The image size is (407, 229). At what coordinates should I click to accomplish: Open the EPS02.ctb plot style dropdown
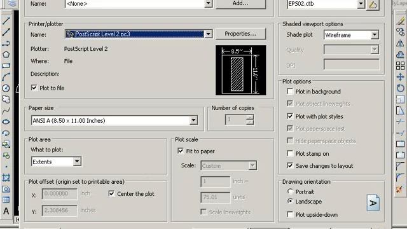click(361, 4)
